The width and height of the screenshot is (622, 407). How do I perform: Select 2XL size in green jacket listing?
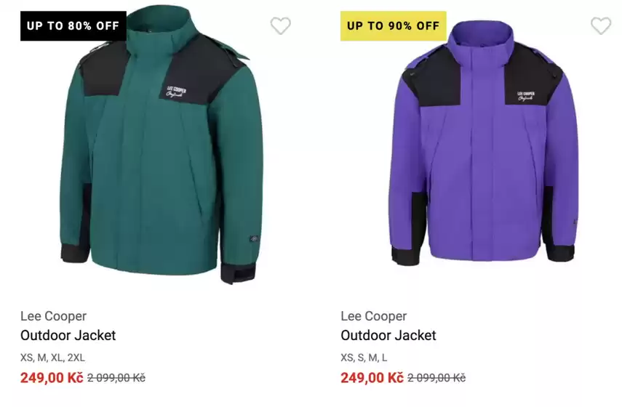pyautogui.click(x=76, y=358)
